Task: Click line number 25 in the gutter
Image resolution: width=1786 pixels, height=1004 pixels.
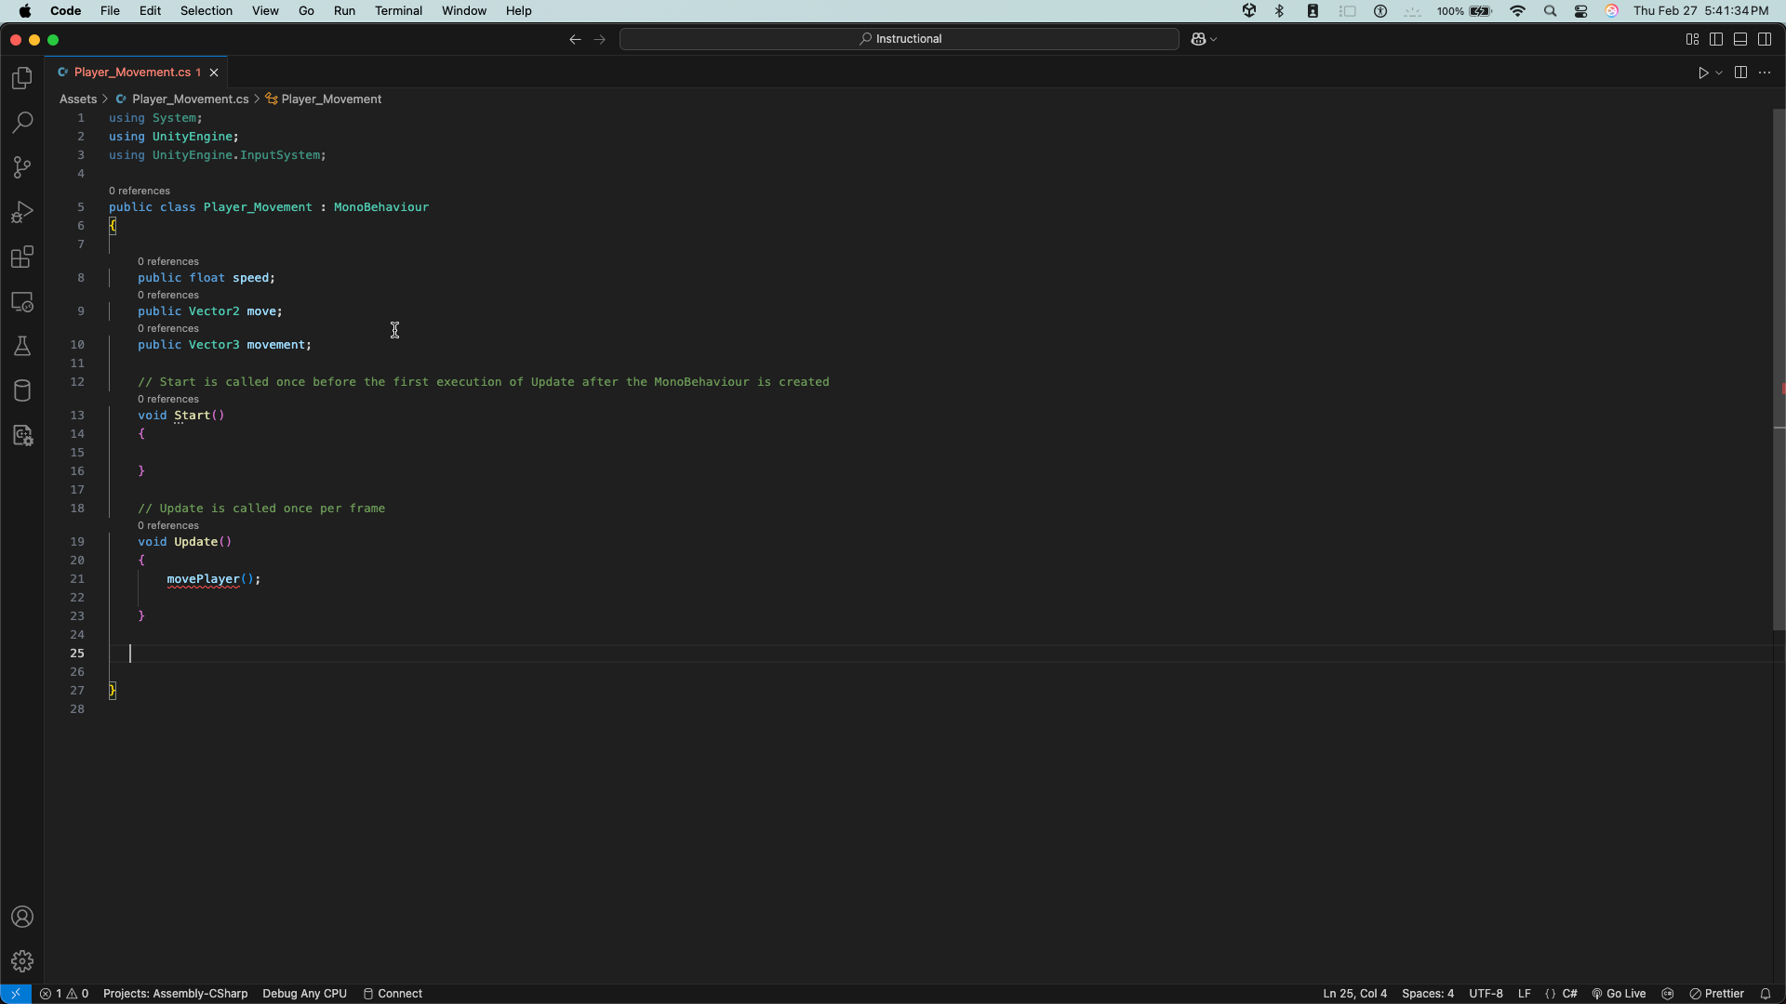Action: 77,654
